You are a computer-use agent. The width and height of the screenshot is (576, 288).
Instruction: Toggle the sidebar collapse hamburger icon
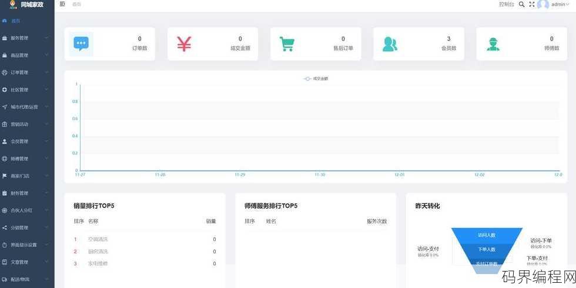pos(62,5)
